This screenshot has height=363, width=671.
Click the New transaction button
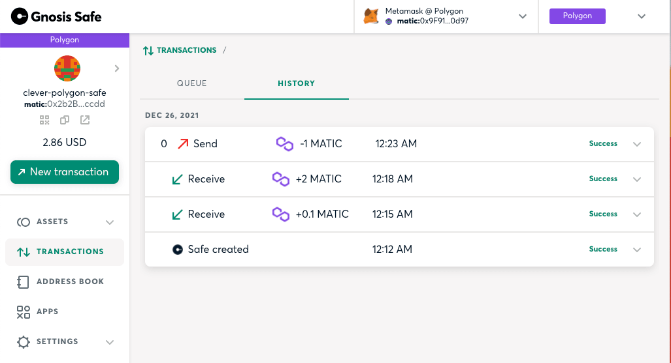65,171
